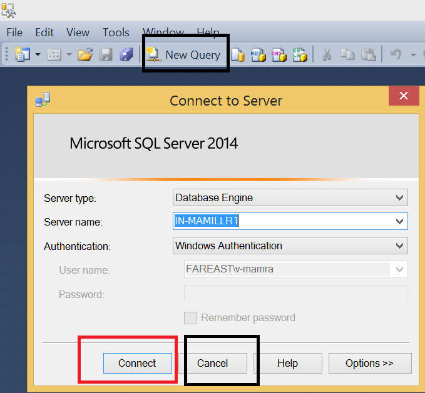Image resolution: width=425 pixels, height=393 pixels.
Task: Expand the Server name dropdown arrow
Action: [399, 221]
